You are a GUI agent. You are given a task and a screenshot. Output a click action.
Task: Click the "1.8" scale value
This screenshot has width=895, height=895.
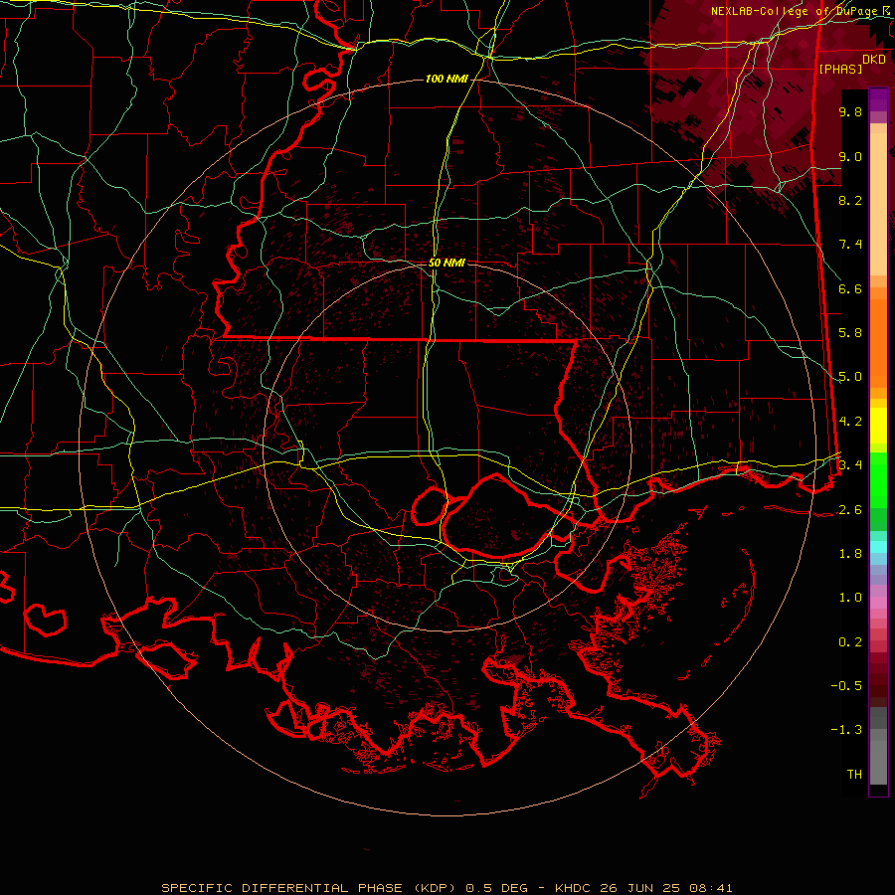[850, 554]
